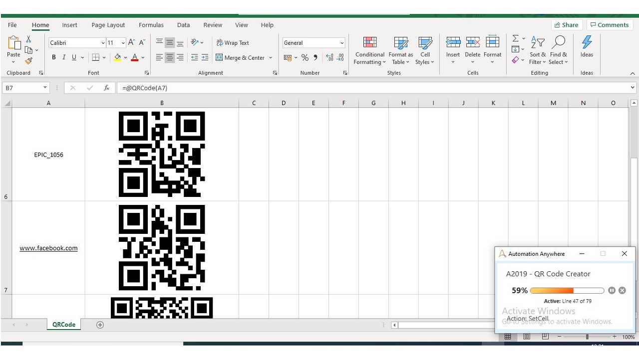This screenshot has width=639, height=359.
Task: Click inside the formula bar text
Action: (x=300, y=88)
